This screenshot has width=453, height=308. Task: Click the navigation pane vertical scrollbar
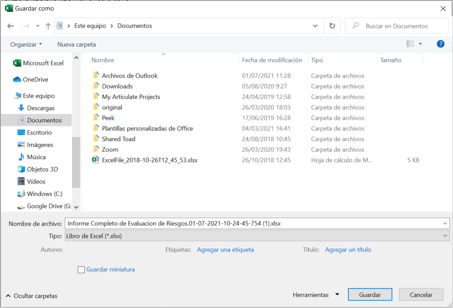76,163
